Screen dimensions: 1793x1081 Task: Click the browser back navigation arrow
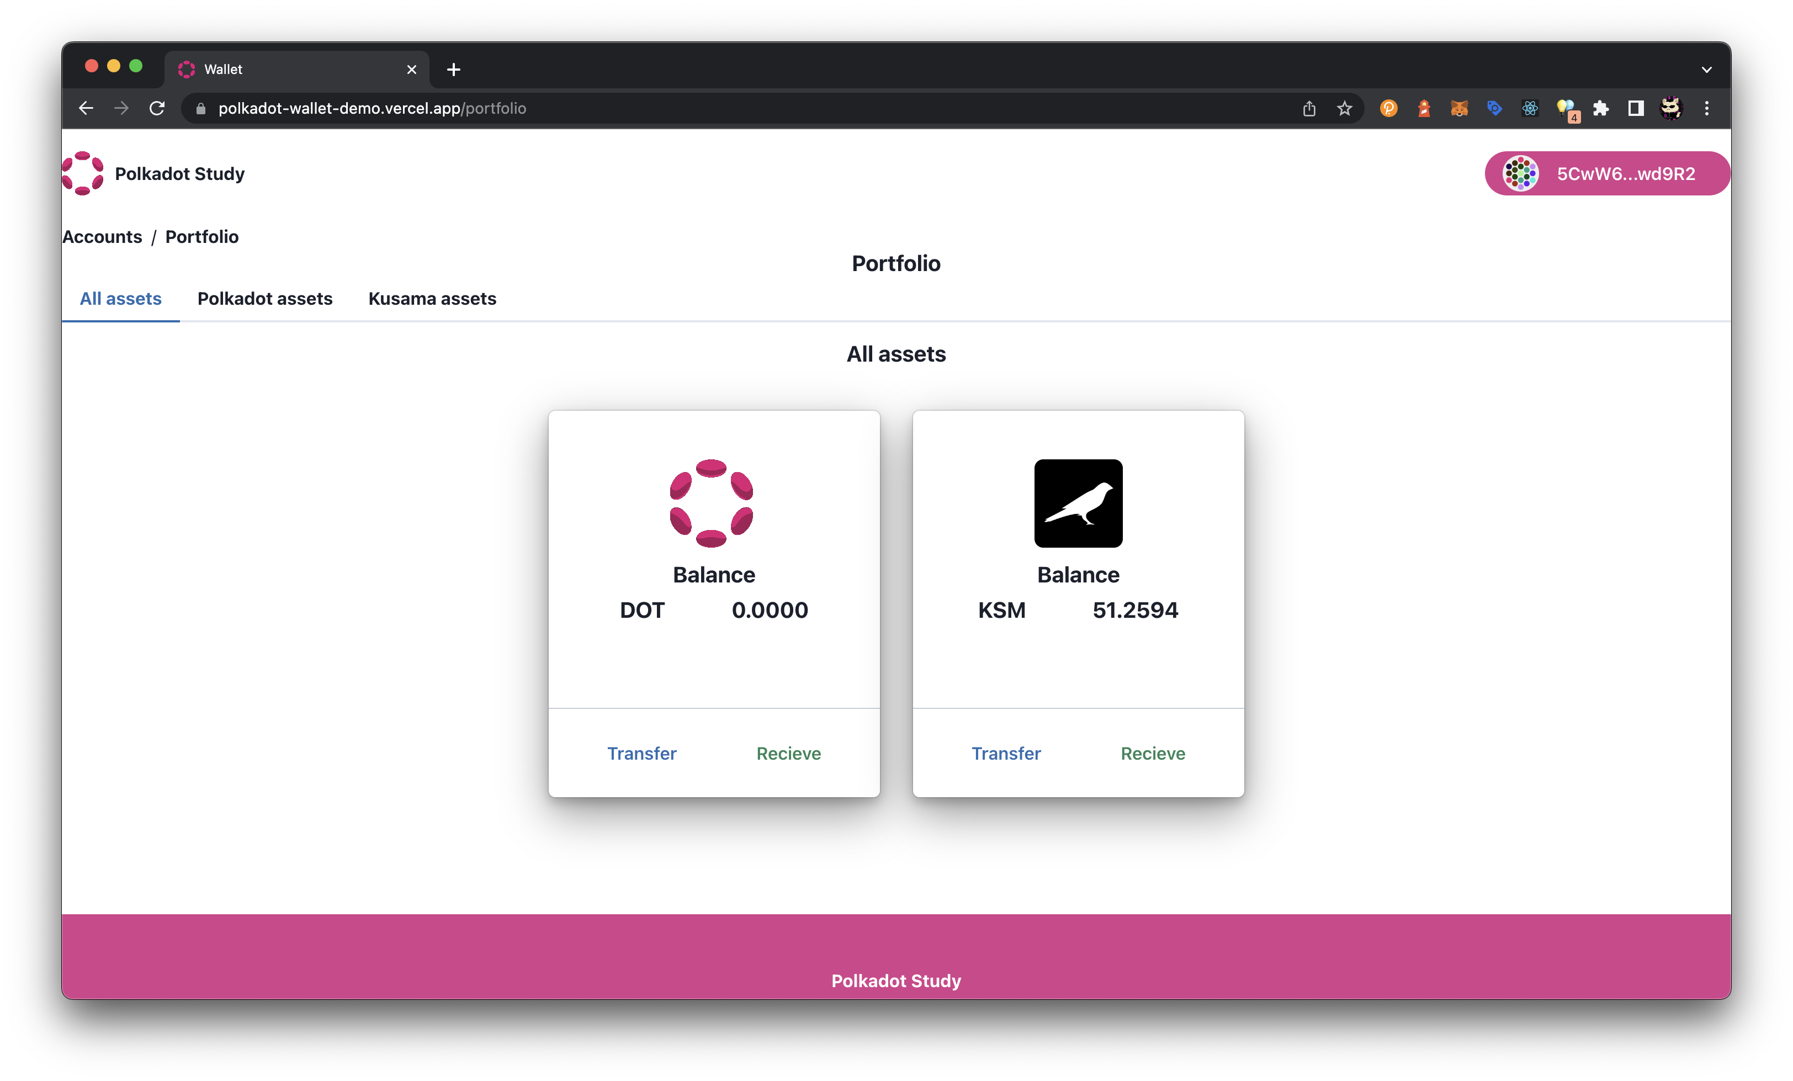(x=86, y=108)
